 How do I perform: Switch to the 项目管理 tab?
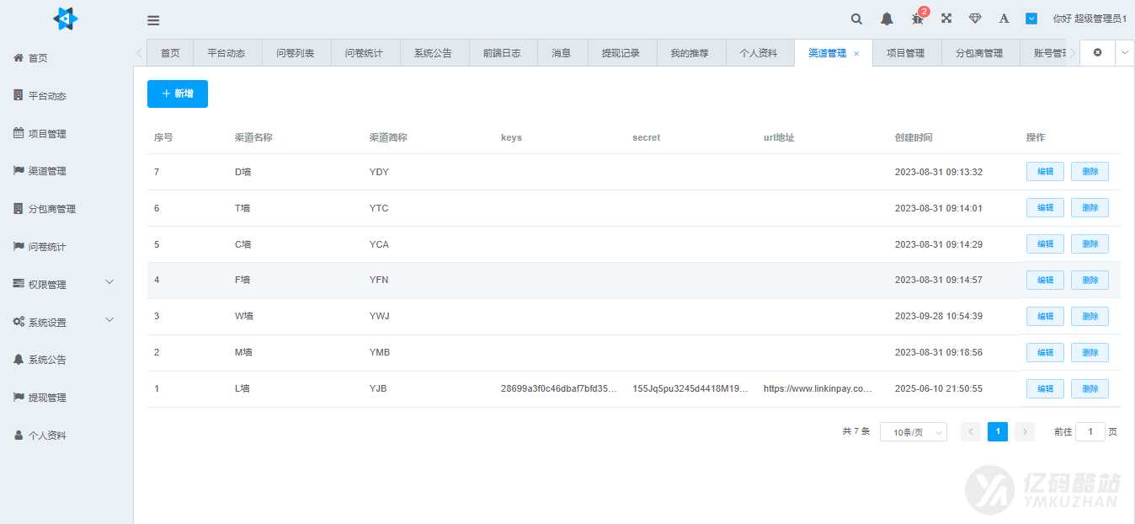click(905, 53)
